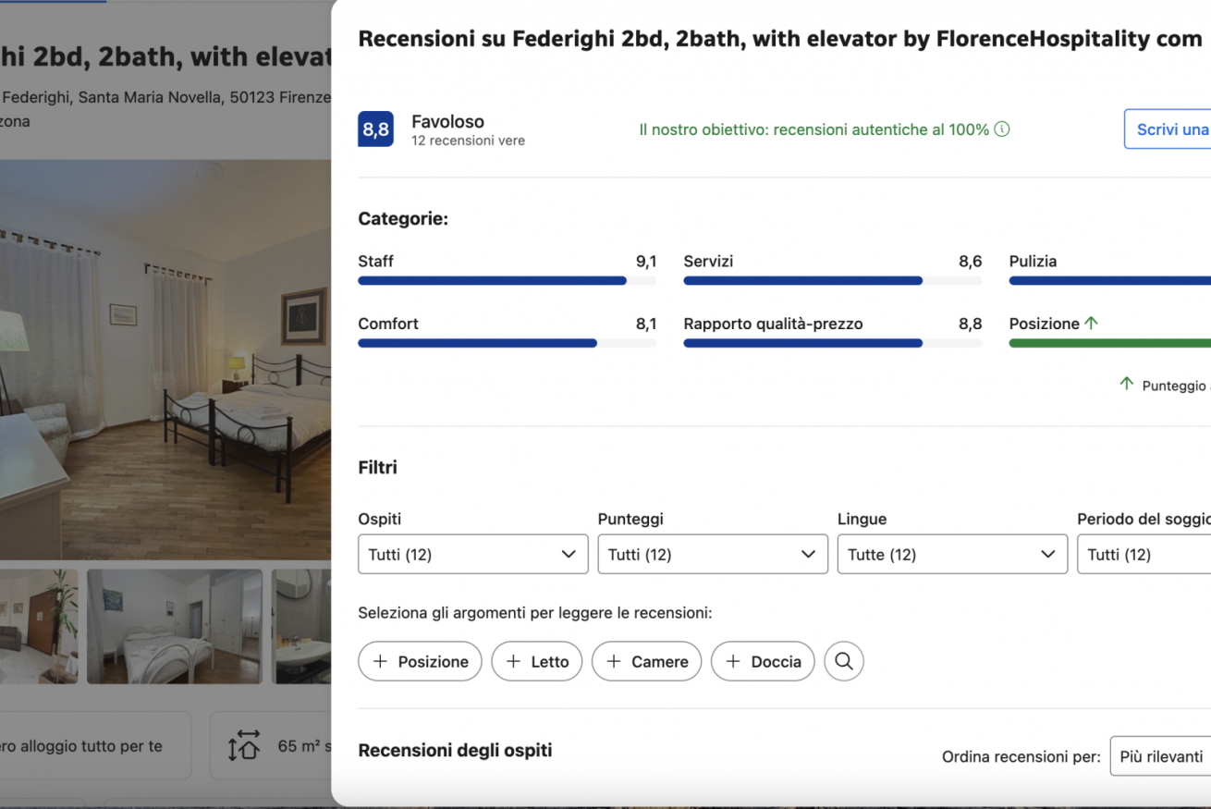Open the Punteggi filter dropdown
The image size is (1211, 809).
(713, 554)
